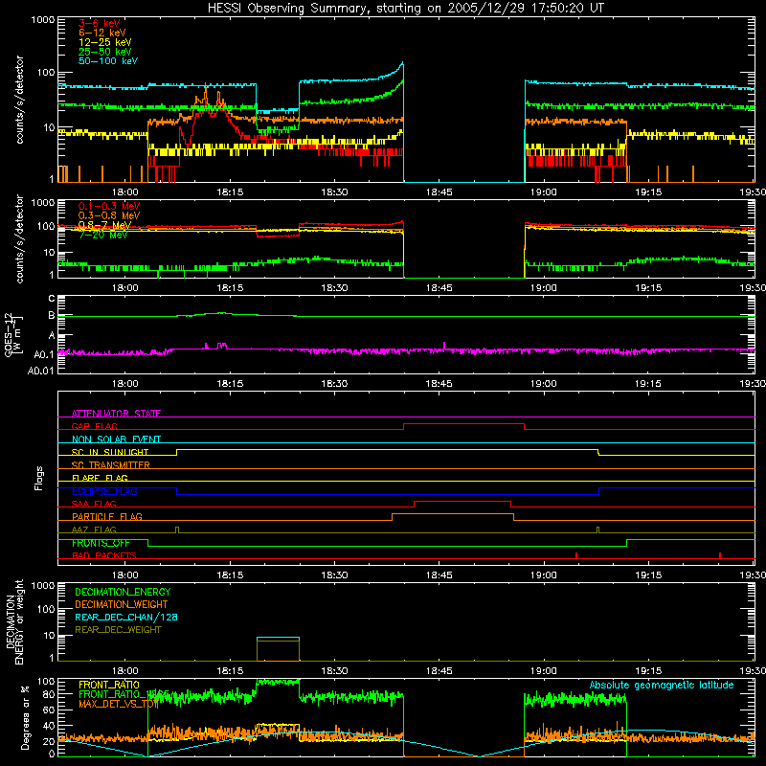
Task: Click the yellow 0.8-7 MeV legend label
Action: (104, 225)
